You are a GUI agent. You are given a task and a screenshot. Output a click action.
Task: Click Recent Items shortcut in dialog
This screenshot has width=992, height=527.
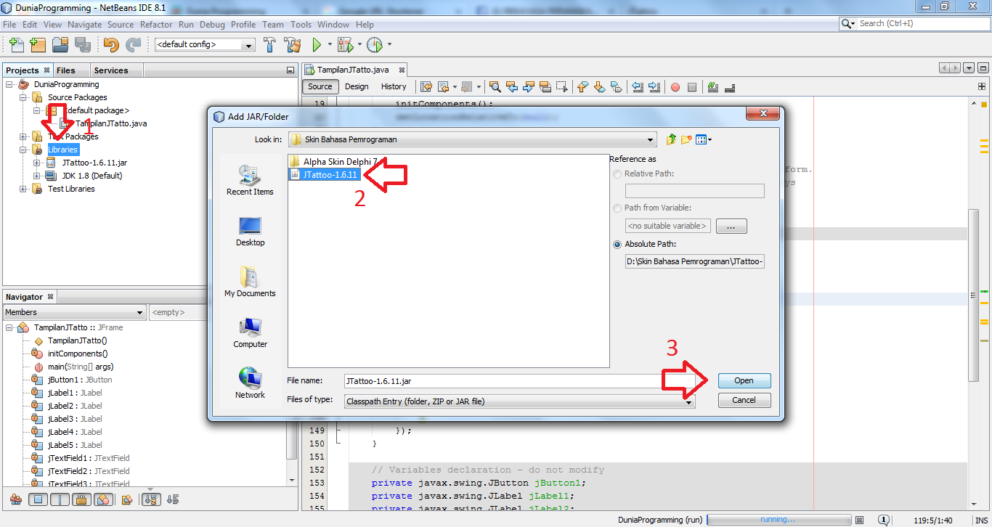[x=250, y=181]
